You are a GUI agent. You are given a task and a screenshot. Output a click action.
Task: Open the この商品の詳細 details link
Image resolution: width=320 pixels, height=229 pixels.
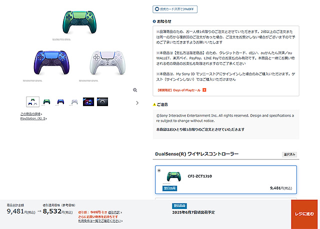31,114
